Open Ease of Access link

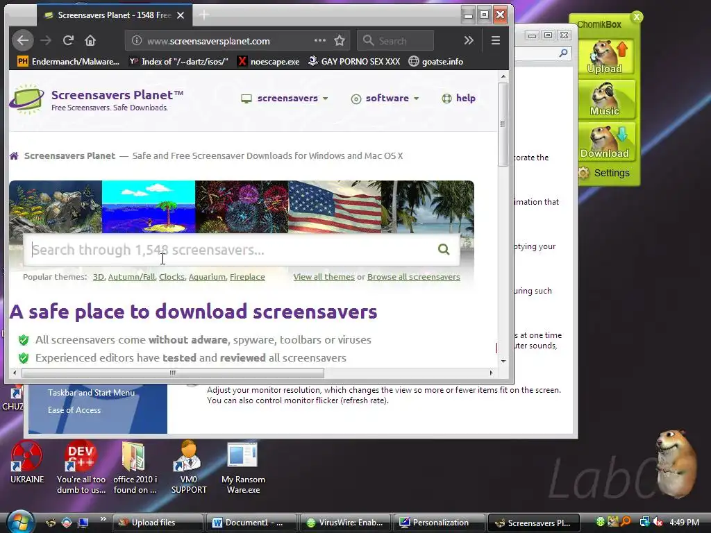74,410
